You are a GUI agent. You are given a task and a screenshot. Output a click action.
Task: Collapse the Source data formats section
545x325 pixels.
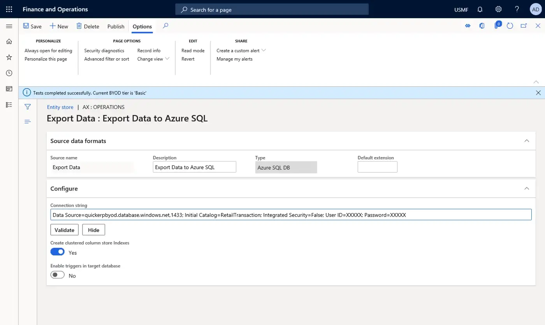(x=527, y=141)
